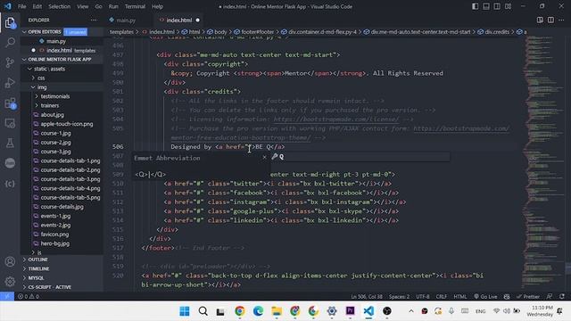Collapse the Open Editors section
This screenshot has width=571, height=321.
44,32
